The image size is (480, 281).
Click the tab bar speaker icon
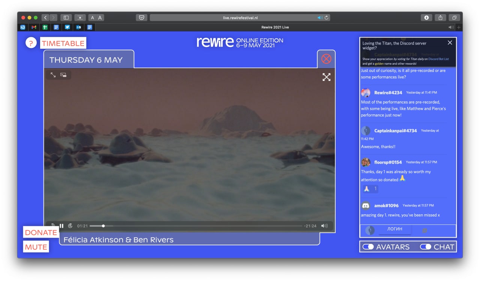[451, 27]
